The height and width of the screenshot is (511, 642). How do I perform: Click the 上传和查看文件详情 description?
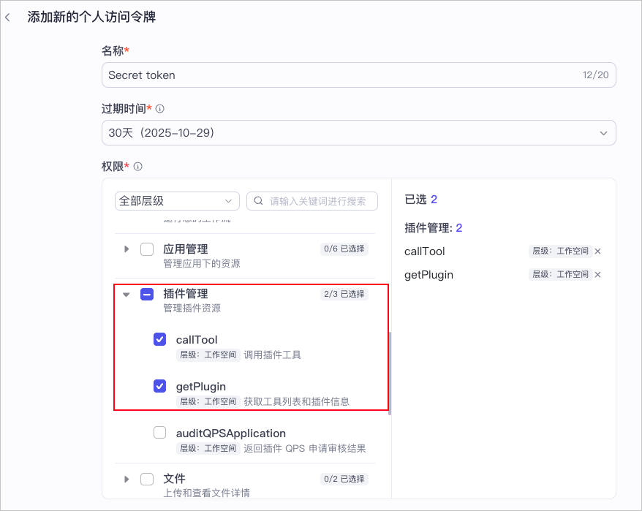pyautogui.click(x=207, y=493)
